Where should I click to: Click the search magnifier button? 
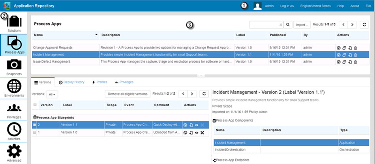coord(288,25)
